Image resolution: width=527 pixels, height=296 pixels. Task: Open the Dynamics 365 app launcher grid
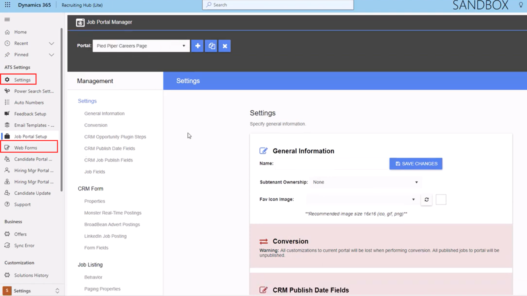click(x=7, y=5)
